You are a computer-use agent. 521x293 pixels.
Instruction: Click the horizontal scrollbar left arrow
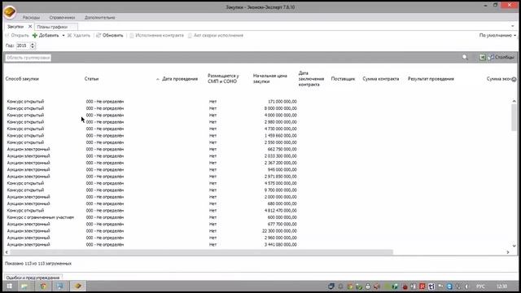tap(7, 252)
